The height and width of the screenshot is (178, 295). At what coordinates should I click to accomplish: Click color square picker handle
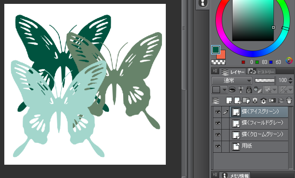click(x=273, y=27)
